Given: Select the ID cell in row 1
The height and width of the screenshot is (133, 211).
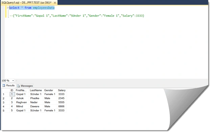Looking at the screenshot, I should (12, 94).
